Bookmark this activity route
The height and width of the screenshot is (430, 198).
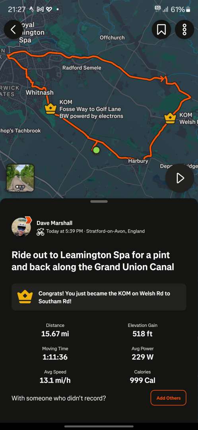pos(161,29)
